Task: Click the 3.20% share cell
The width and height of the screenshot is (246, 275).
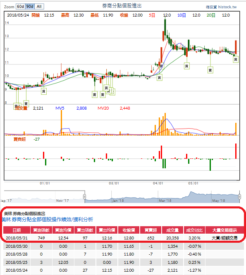Action: (x=194, y=238)
